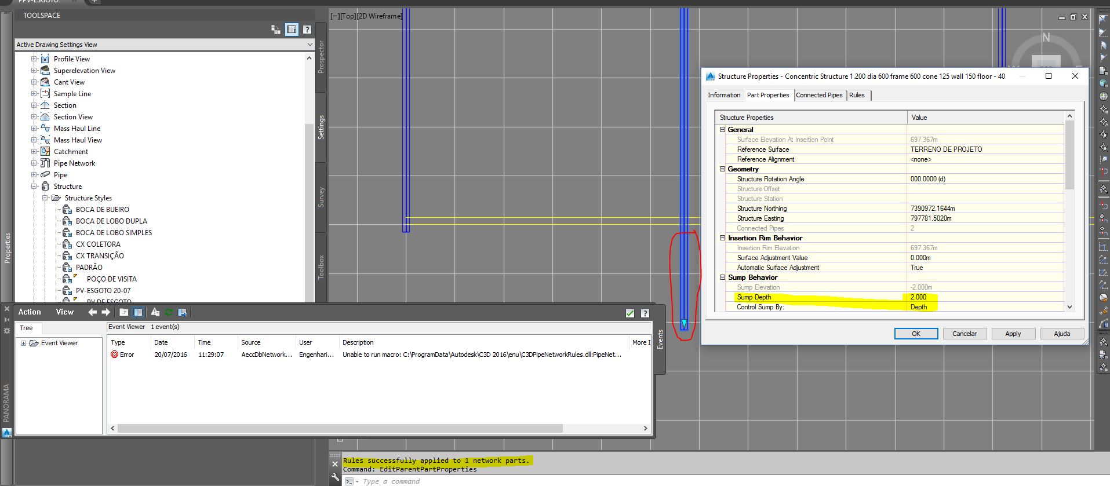Image resolution: width=1110 pixels, height=486 pixels.
Task: Open the Prospector tab in Toolspace
Action: pos(321,57)
